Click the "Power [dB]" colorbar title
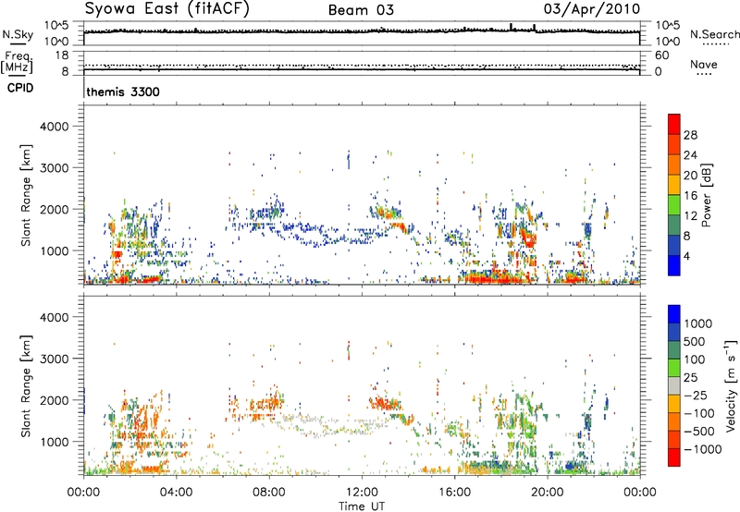The image size is (740, 512). click(x=707, y=195)
